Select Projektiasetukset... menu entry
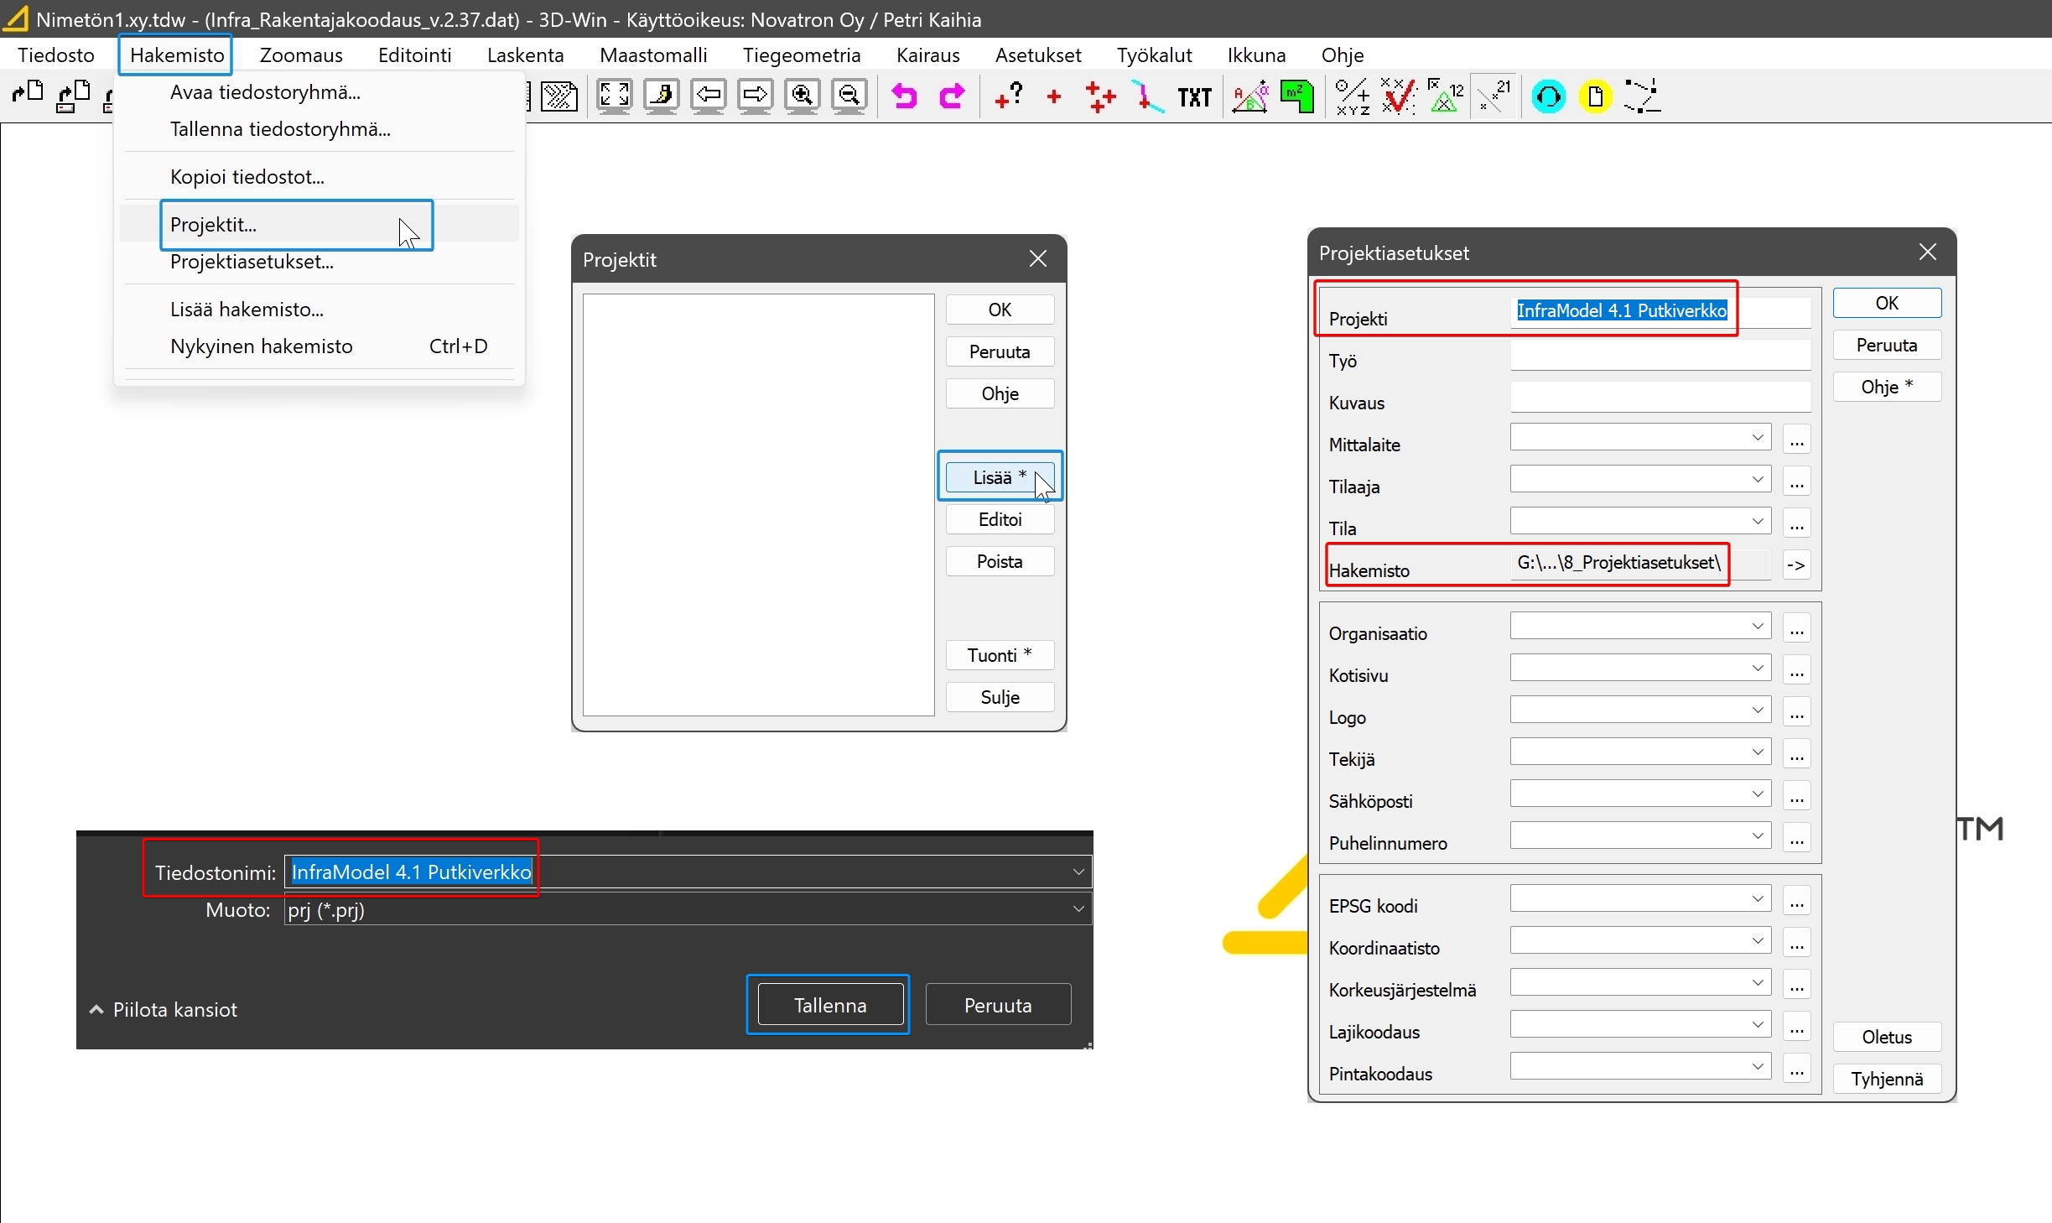The image size is (2052, 1223). (x=319, y=262)
